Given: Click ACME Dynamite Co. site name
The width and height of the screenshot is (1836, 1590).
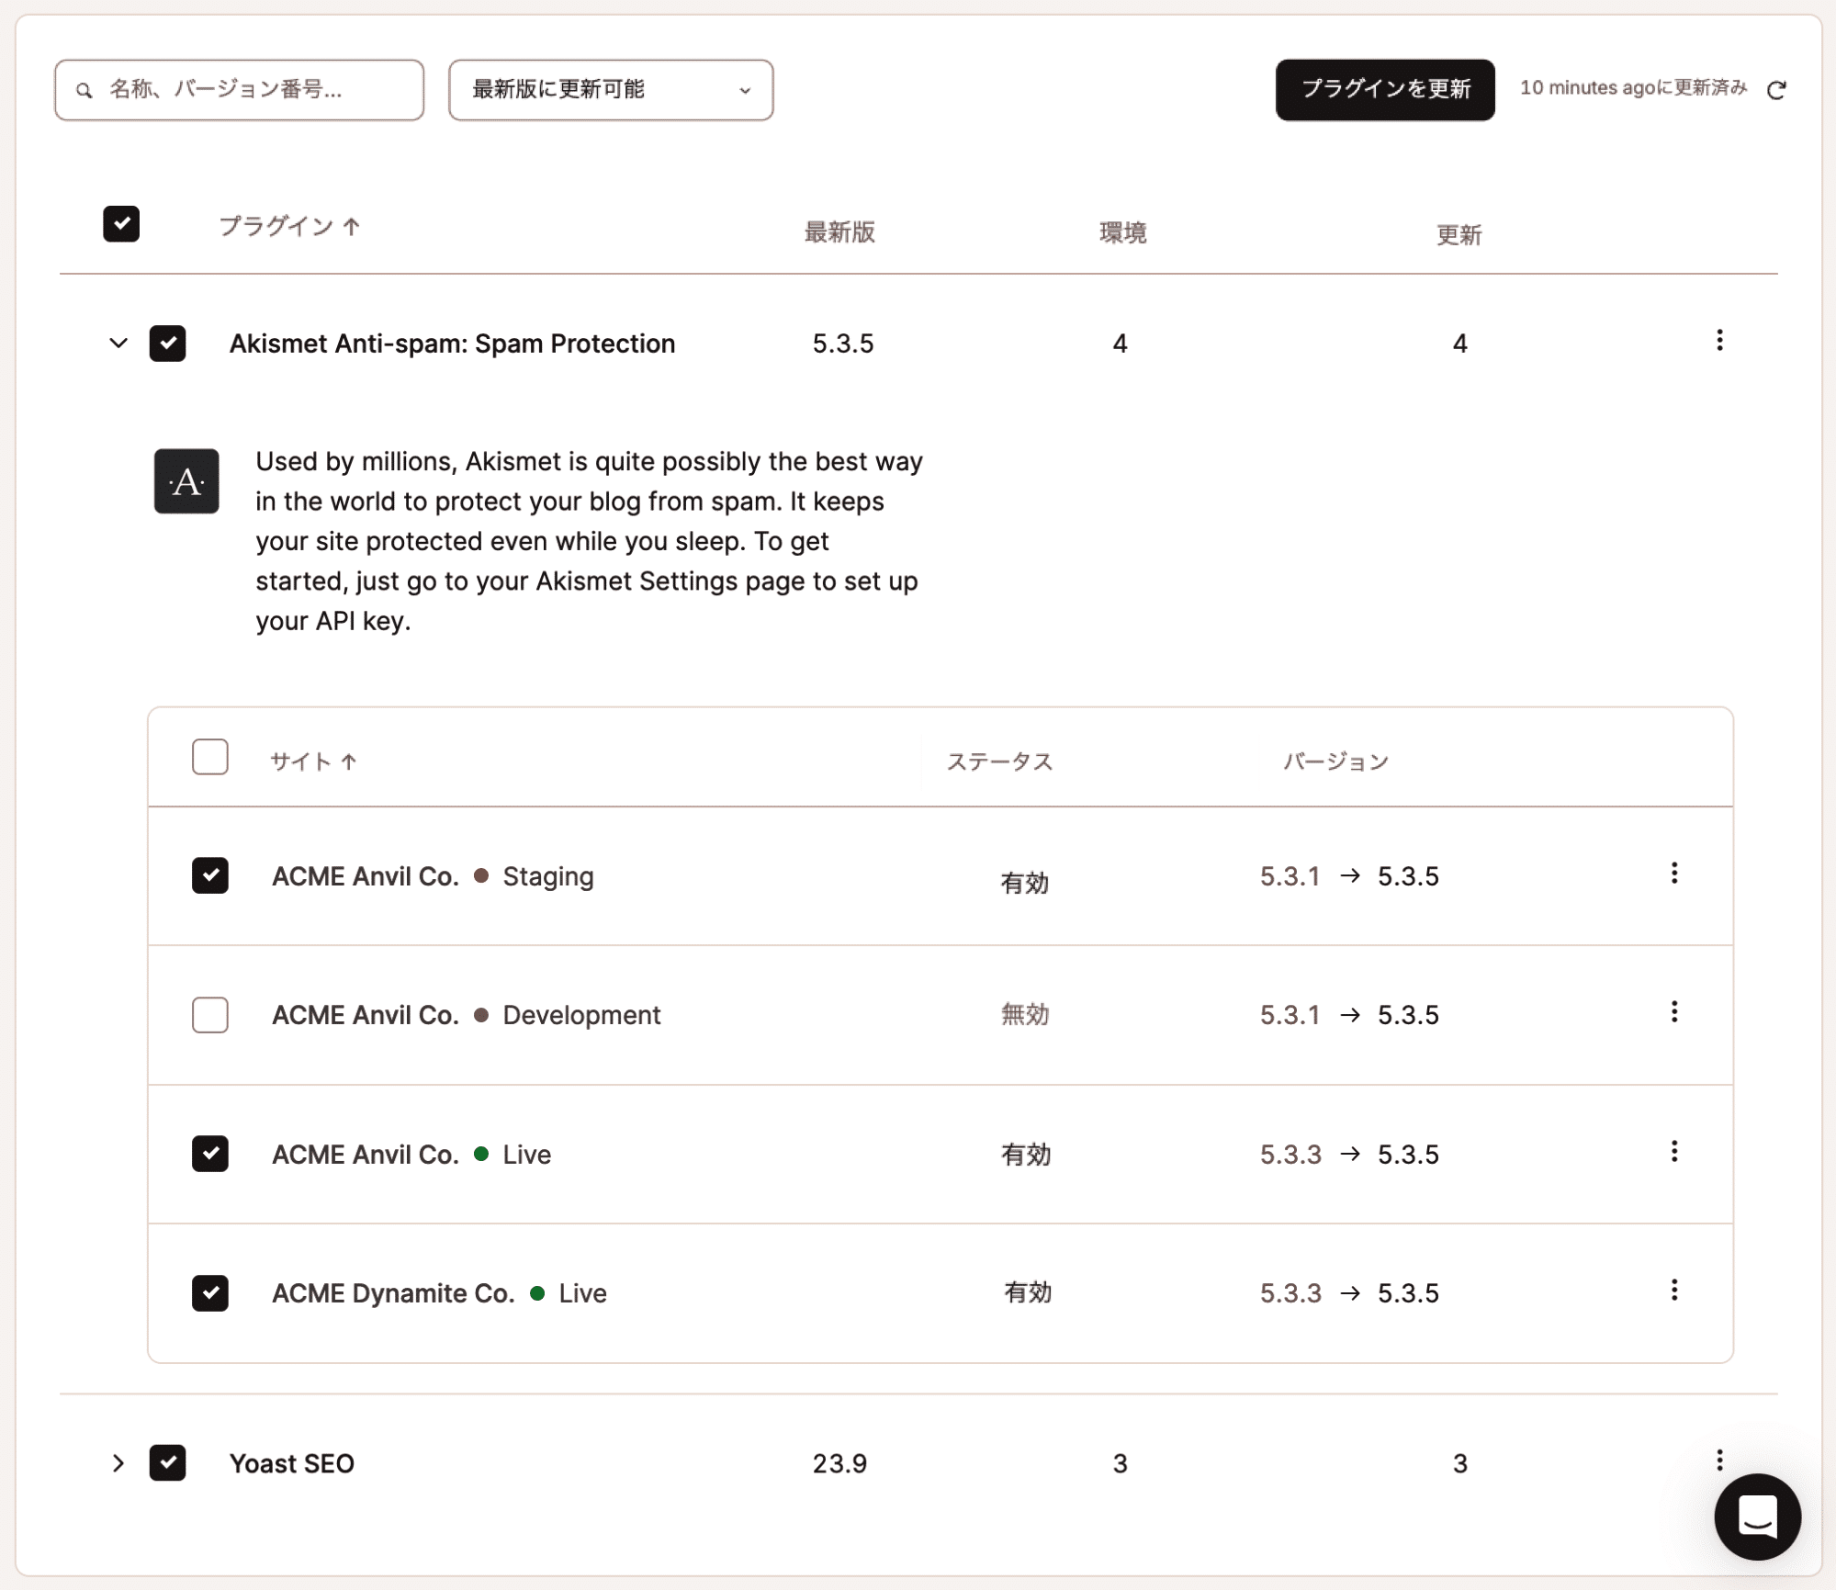Looking at the screenshot, I should (x=393, y=1293).
